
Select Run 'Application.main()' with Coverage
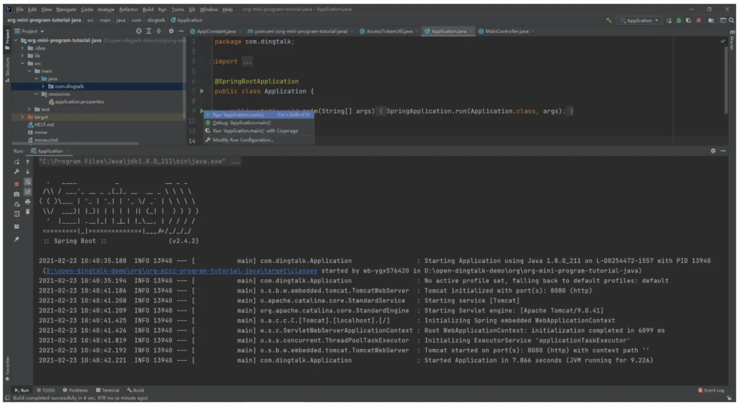click(259, 131)
